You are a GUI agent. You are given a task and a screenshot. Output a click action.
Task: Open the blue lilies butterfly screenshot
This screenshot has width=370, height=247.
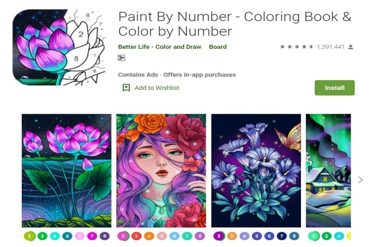(x=256, y=170)
